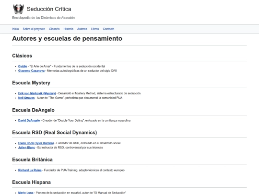The width and height of the screenshot is (259, 194).
Task: Follow the Julien Blanc link
Action: coord(26,148)
